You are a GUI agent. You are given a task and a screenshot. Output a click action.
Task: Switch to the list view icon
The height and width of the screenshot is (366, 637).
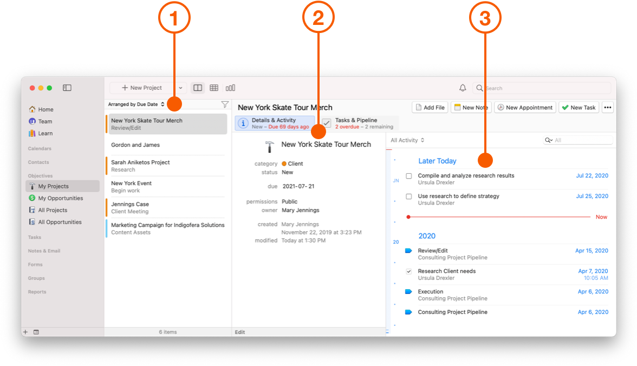point(198,87)
